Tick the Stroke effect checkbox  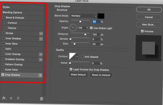click(4, 33)
